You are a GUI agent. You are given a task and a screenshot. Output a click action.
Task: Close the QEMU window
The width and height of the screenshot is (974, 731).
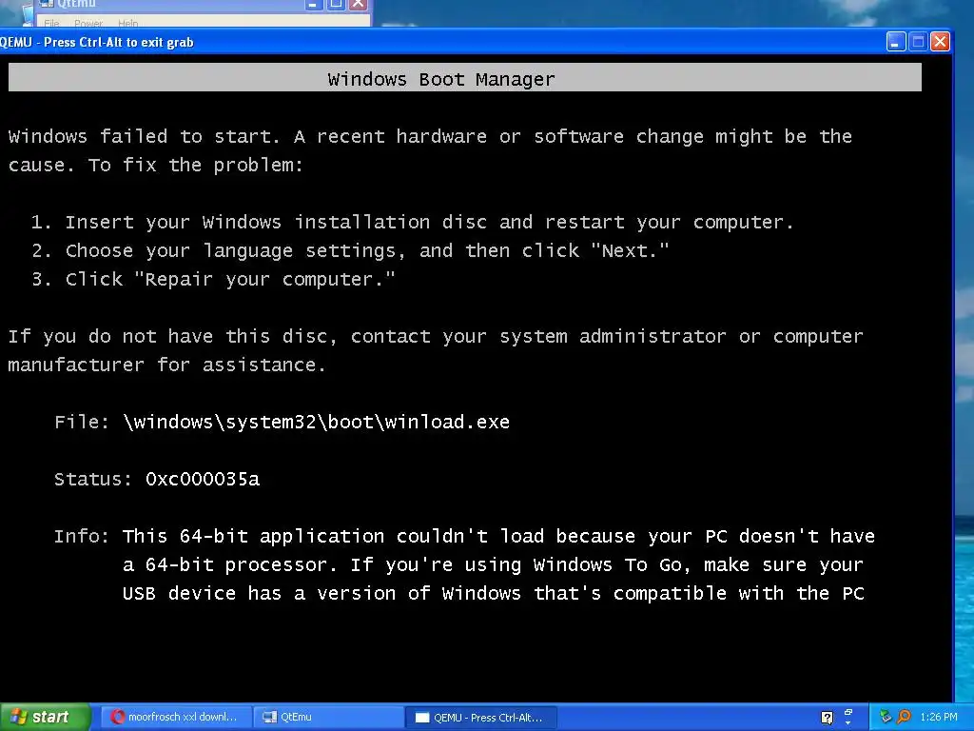click(x=940, y=42)
